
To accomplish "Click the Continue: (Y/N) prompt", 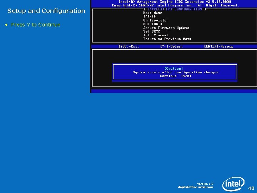I will click(176, 76).
